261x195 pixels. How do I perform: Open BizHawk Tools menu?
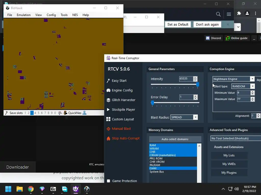tap(64, 15)
